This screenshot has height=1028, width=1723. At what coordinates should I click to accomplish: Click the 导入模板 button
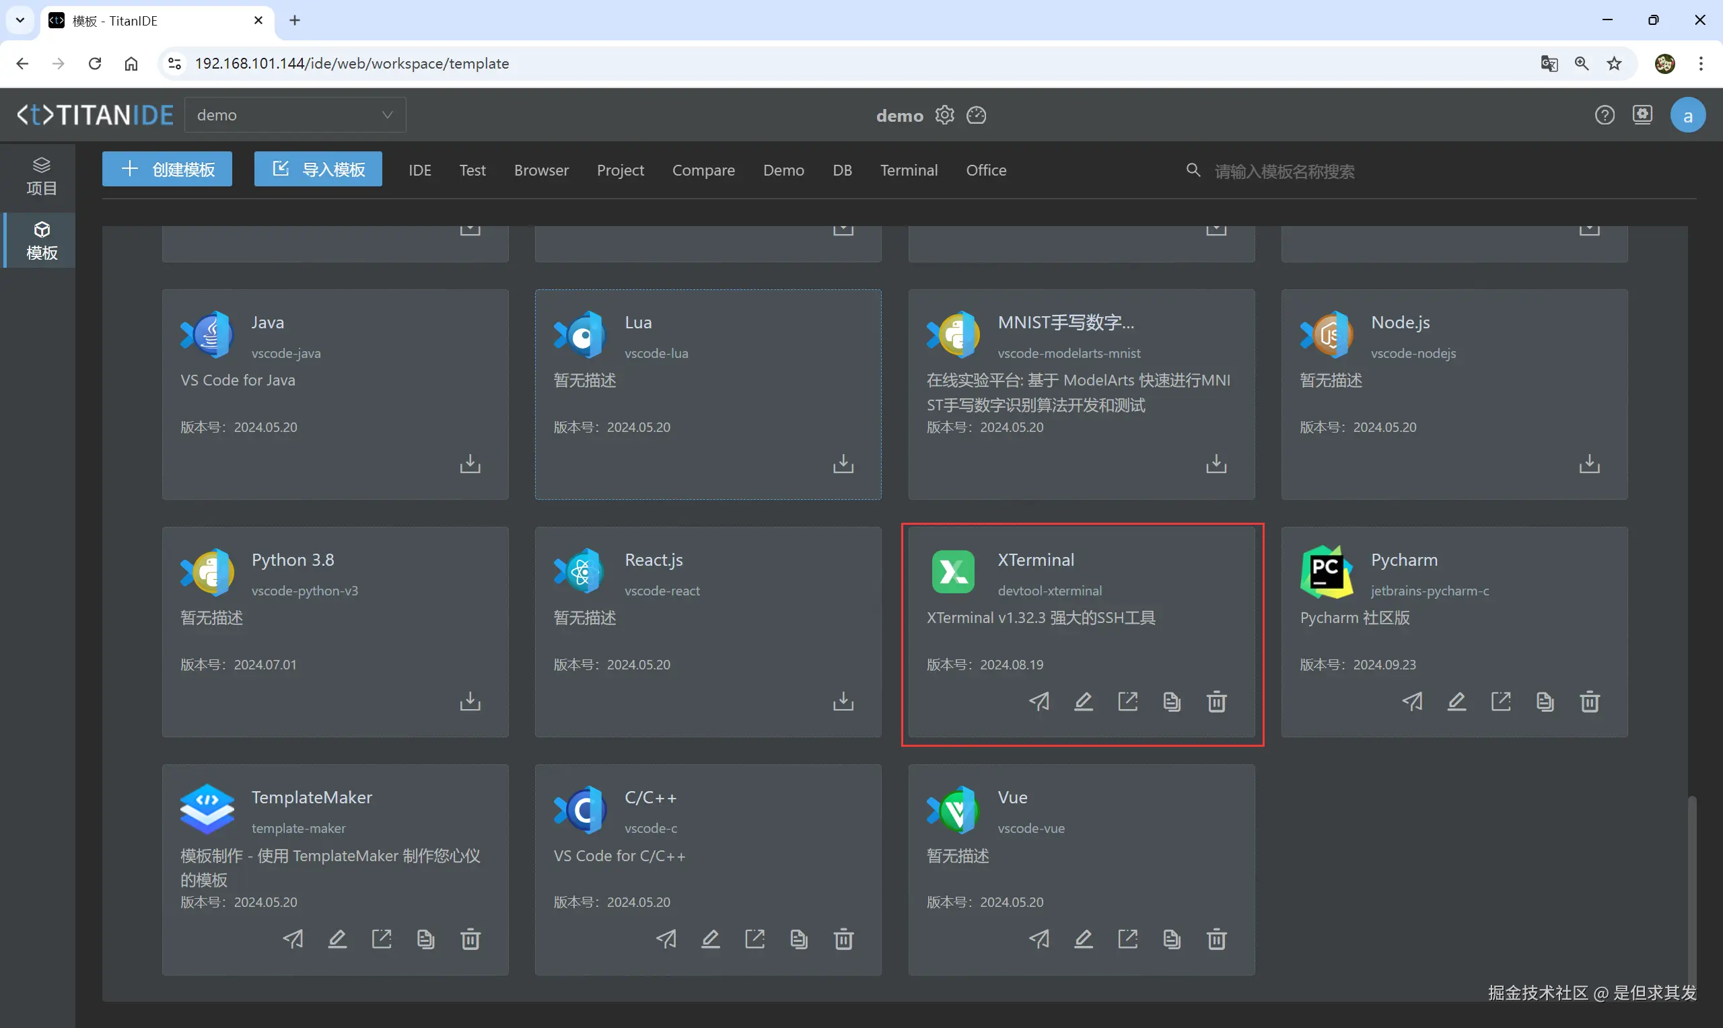[x=318, y=170]
